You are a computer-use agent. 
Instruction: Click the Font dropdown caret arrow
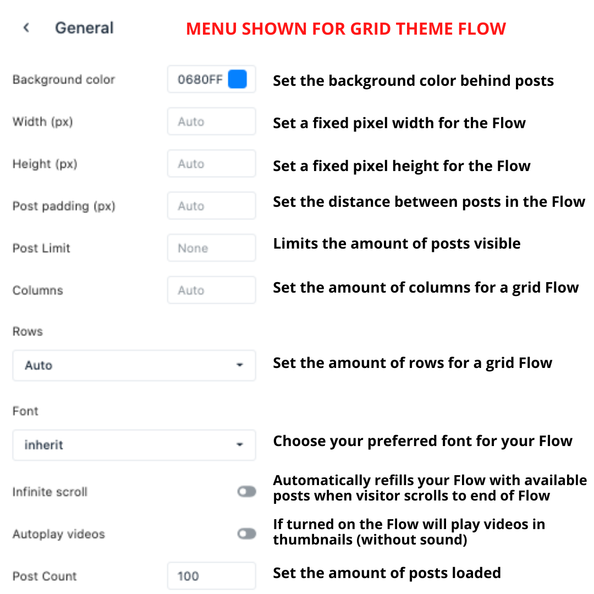tap(239, 444)
